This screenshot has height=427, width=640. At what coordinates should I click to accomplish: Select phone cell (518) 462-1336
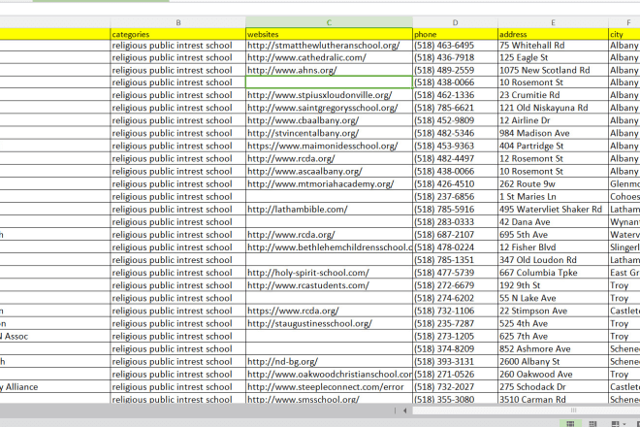click(x=455, y=95)
